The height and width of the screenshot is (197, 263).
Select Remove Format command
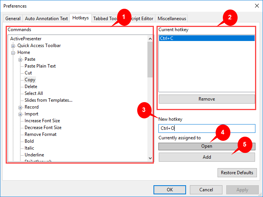tap(41, 134)
